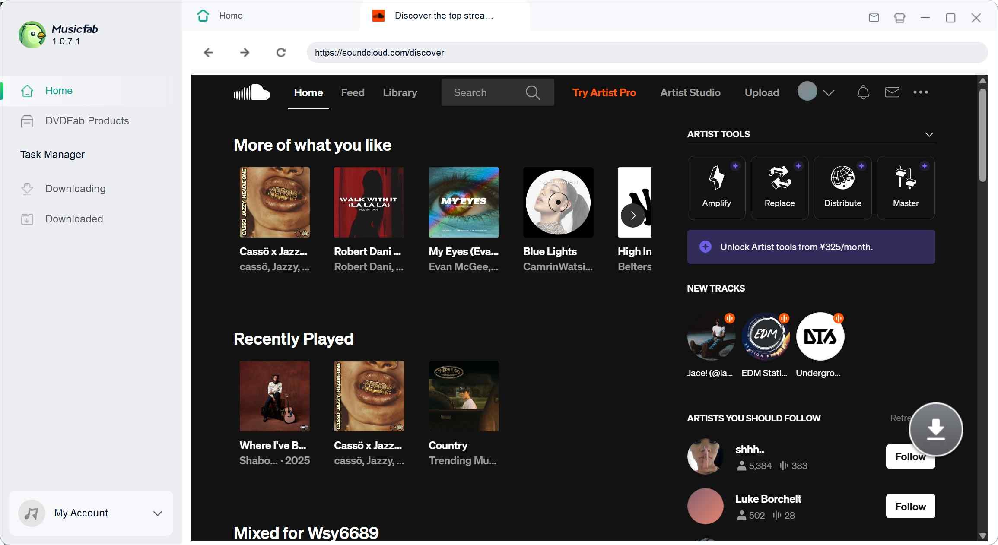The image size is (998, 545).
Task: Follow Luke Borchelt
Action: [910, 506]
